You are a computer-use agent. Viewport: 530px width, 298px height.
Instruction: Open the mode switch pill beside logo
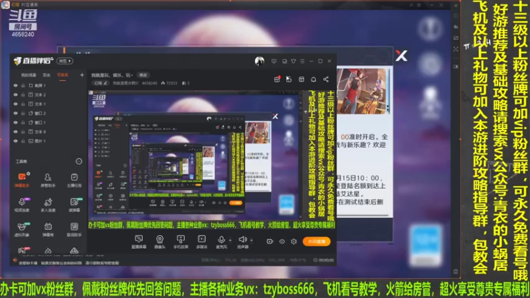pyautogui.click(x=65, y=61)
